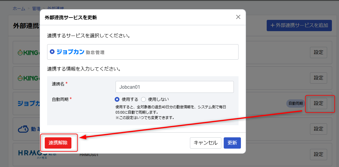
Task: Close the 外部連携サービスを更新 dialog with X
Action: pos(238,17)
